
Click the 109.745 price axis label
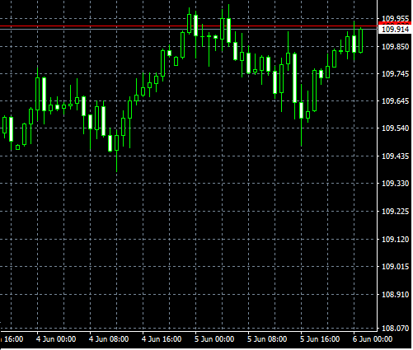(396, 74)
